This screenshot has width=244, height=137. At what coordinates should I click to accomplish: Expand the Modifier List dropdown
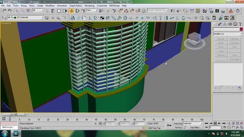[x=228, y=34]
